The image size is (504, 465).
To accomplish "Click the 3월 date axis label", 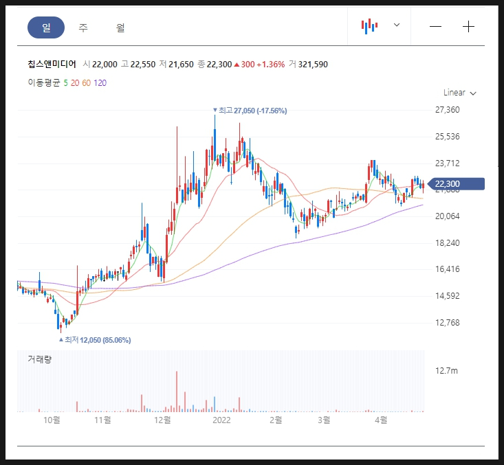I will tap(324, 420).
